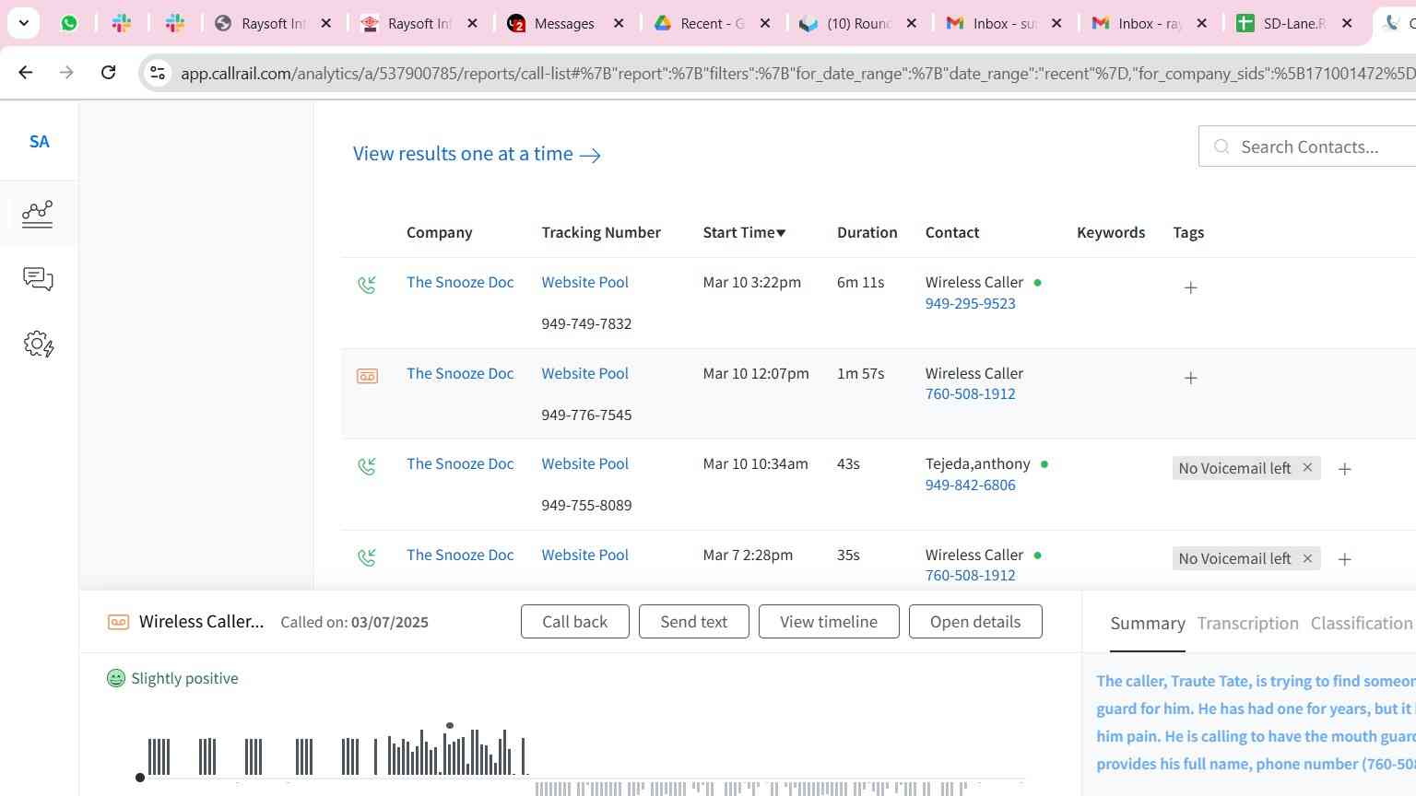Open the Settings gear sidebar icon

pyautogui.click(x=39, y=345)
